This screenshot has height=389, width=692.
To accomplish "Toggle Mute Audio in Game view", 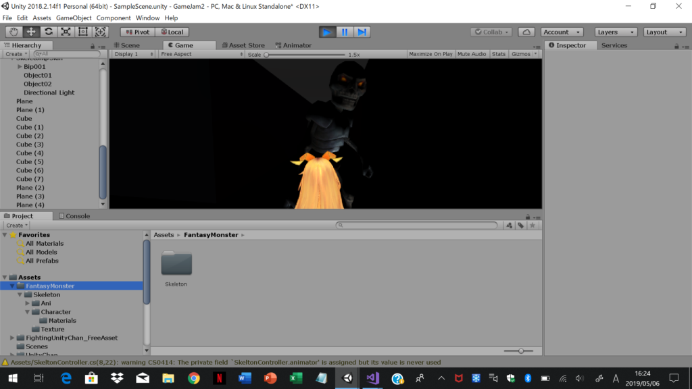I will [x=472, y=54].
